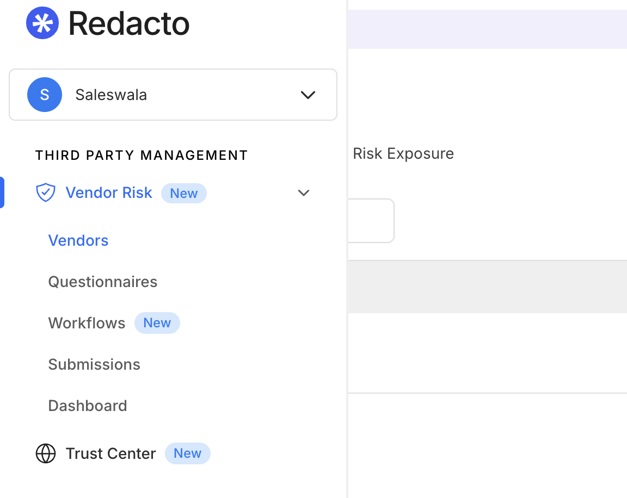Open the Submissions page
Screen dimensions: 627x498
[x=94, y=364]
